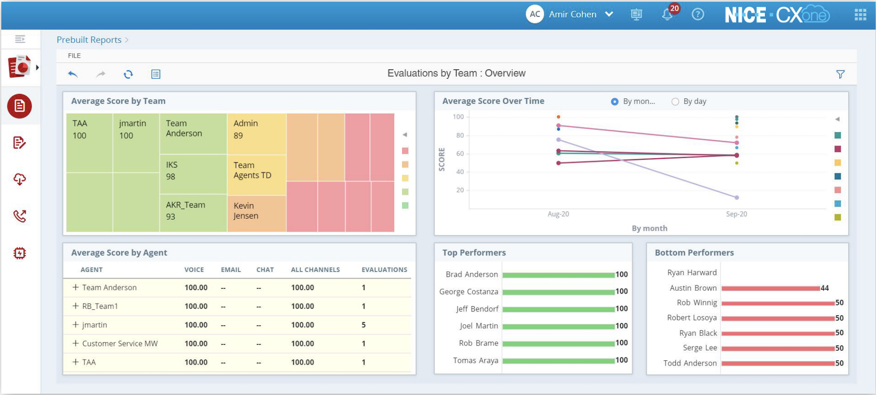The height and width of the screenshot is (395, 876).
Task: Click the Sep-20 point on lavender line
Action: pyautogui.click(x=737, y=198)
